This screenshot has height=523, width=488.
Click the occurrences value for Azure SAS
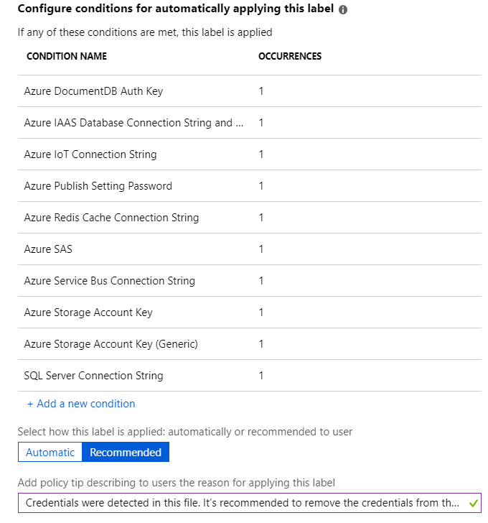(261, 249)
